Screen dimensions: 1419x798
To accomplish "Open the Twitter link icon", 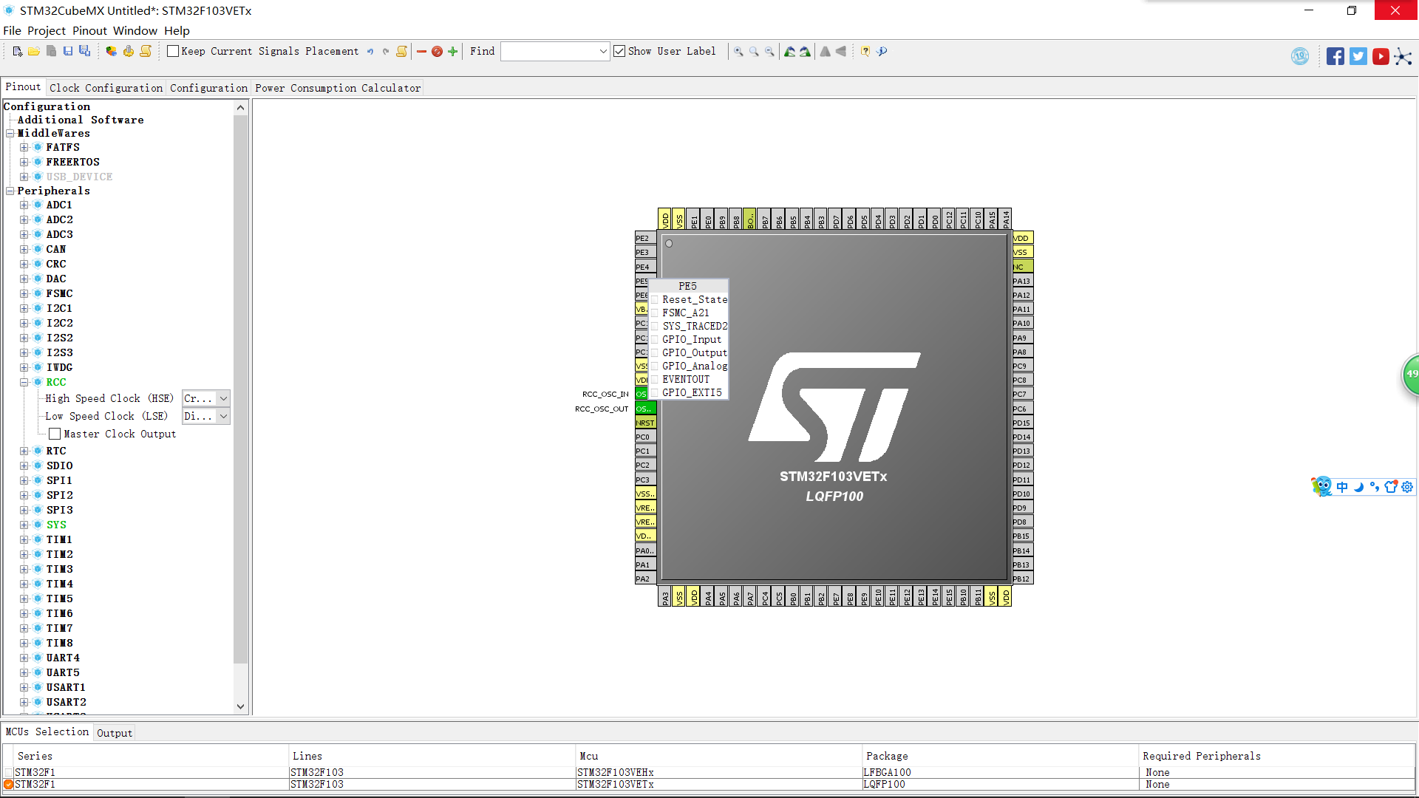I will pos(1358,56).
